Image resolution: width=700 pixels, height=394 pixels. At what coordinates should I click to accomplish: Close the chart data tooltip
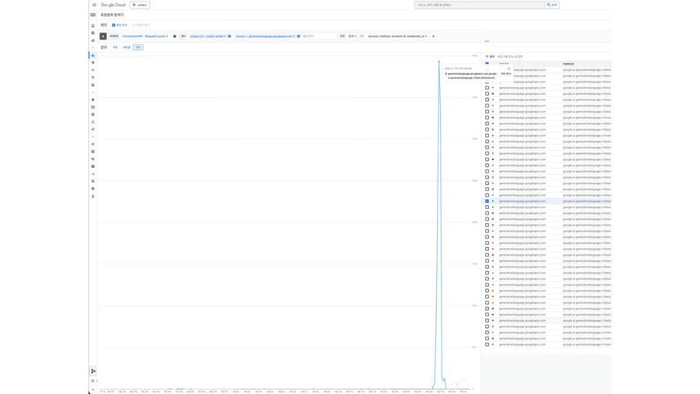(509, 69)
